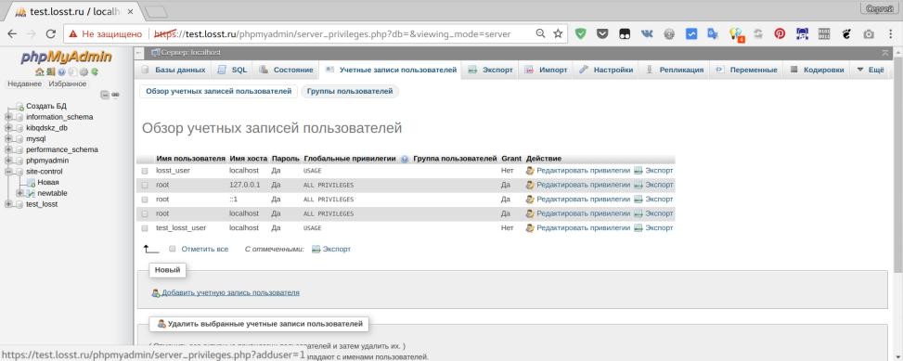Check the root localhost row checkbox
This screenshot has width=903, height=361.
tap(145, 213)
